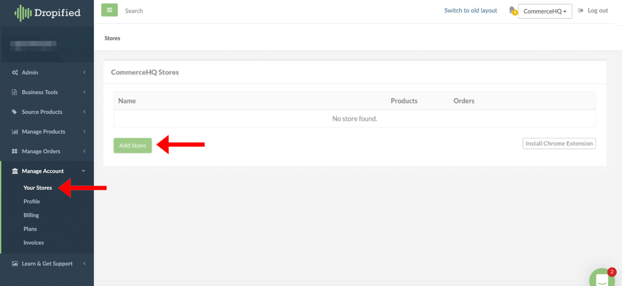Click the Products column header
Image resolution: width=622 pixels, height=286 pixels.
coord(404,101)
